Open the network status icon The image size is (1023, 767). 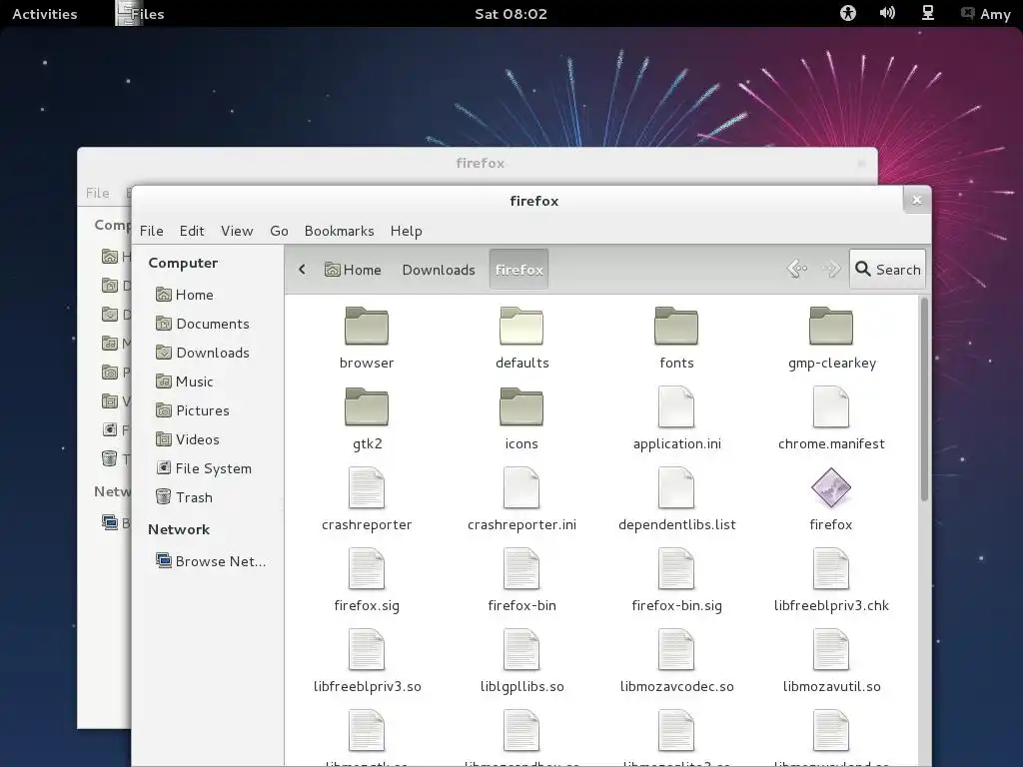[x=928, y=13]
